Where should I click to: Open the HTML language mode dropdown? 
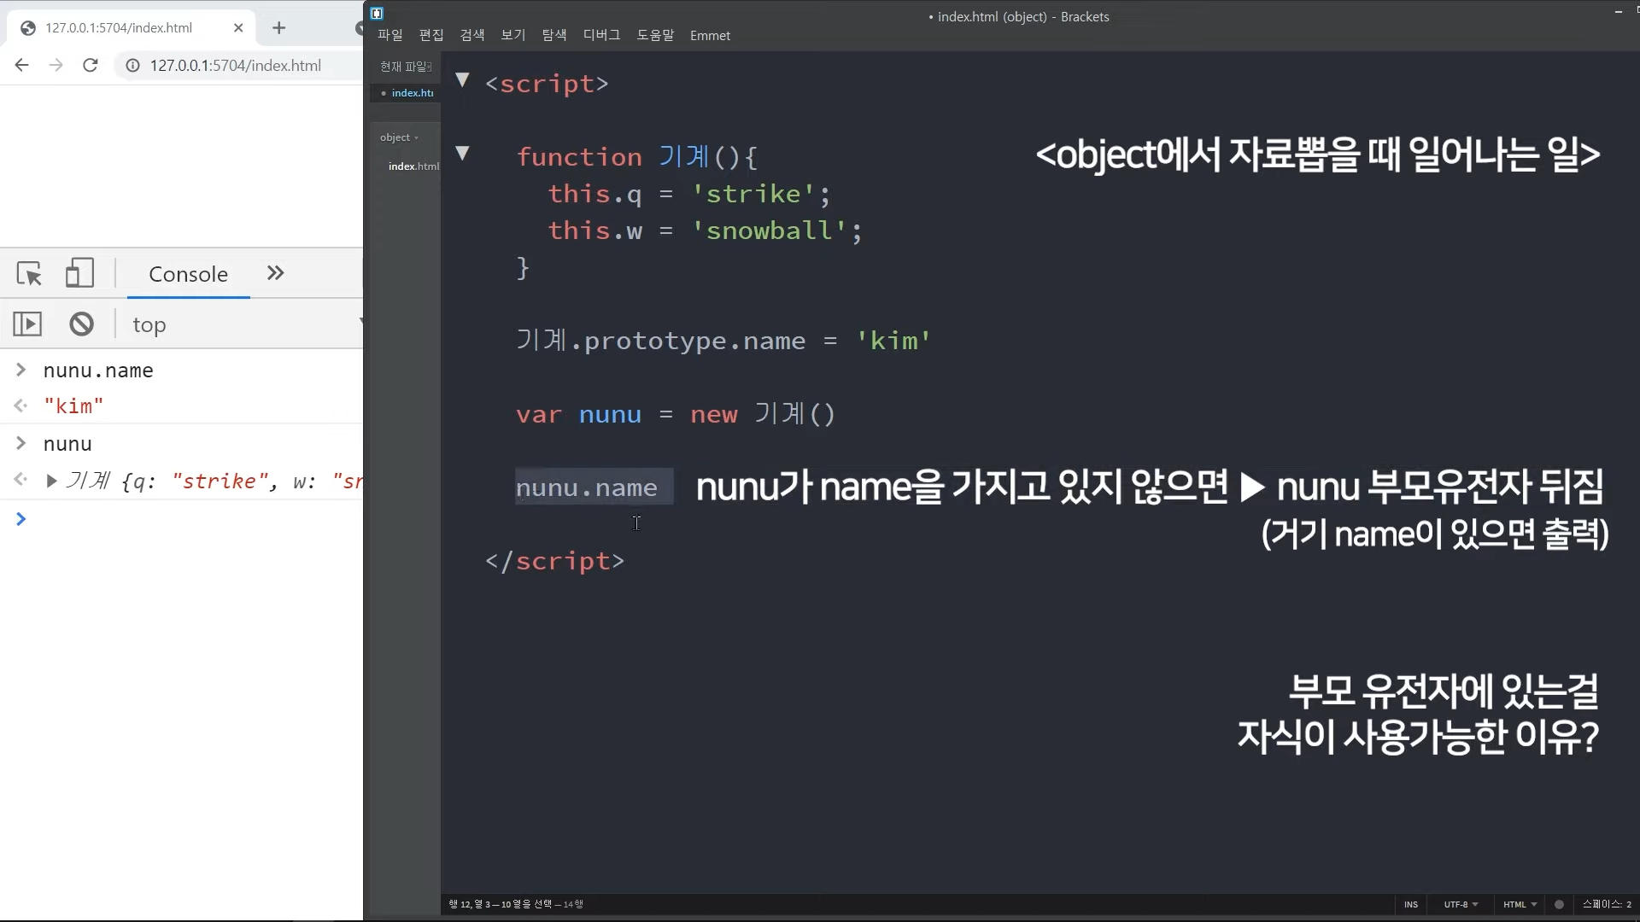pyautogui.click(x=1520, y=904)
